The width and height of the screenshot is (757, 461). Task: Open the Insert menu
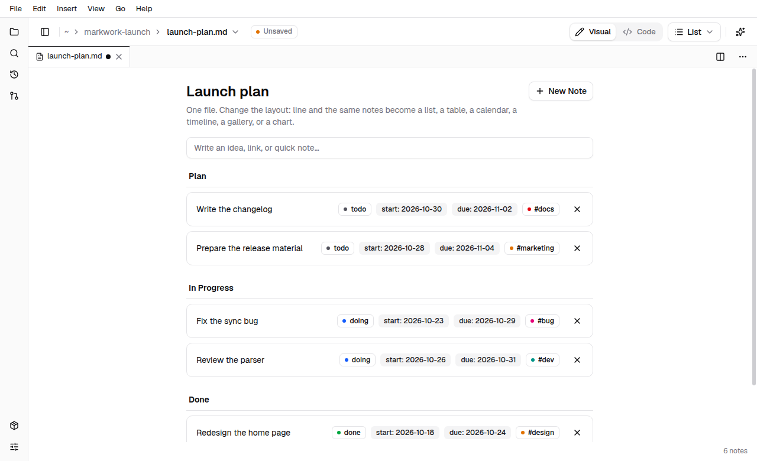[67, 9]
